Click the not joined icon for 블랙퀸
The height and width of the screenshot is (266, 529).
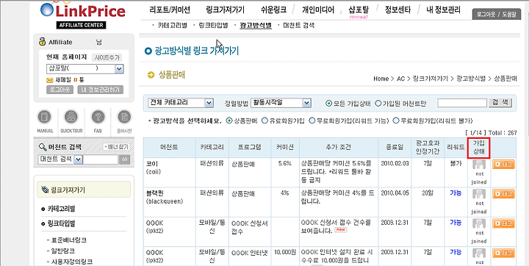tap(479, 194)
